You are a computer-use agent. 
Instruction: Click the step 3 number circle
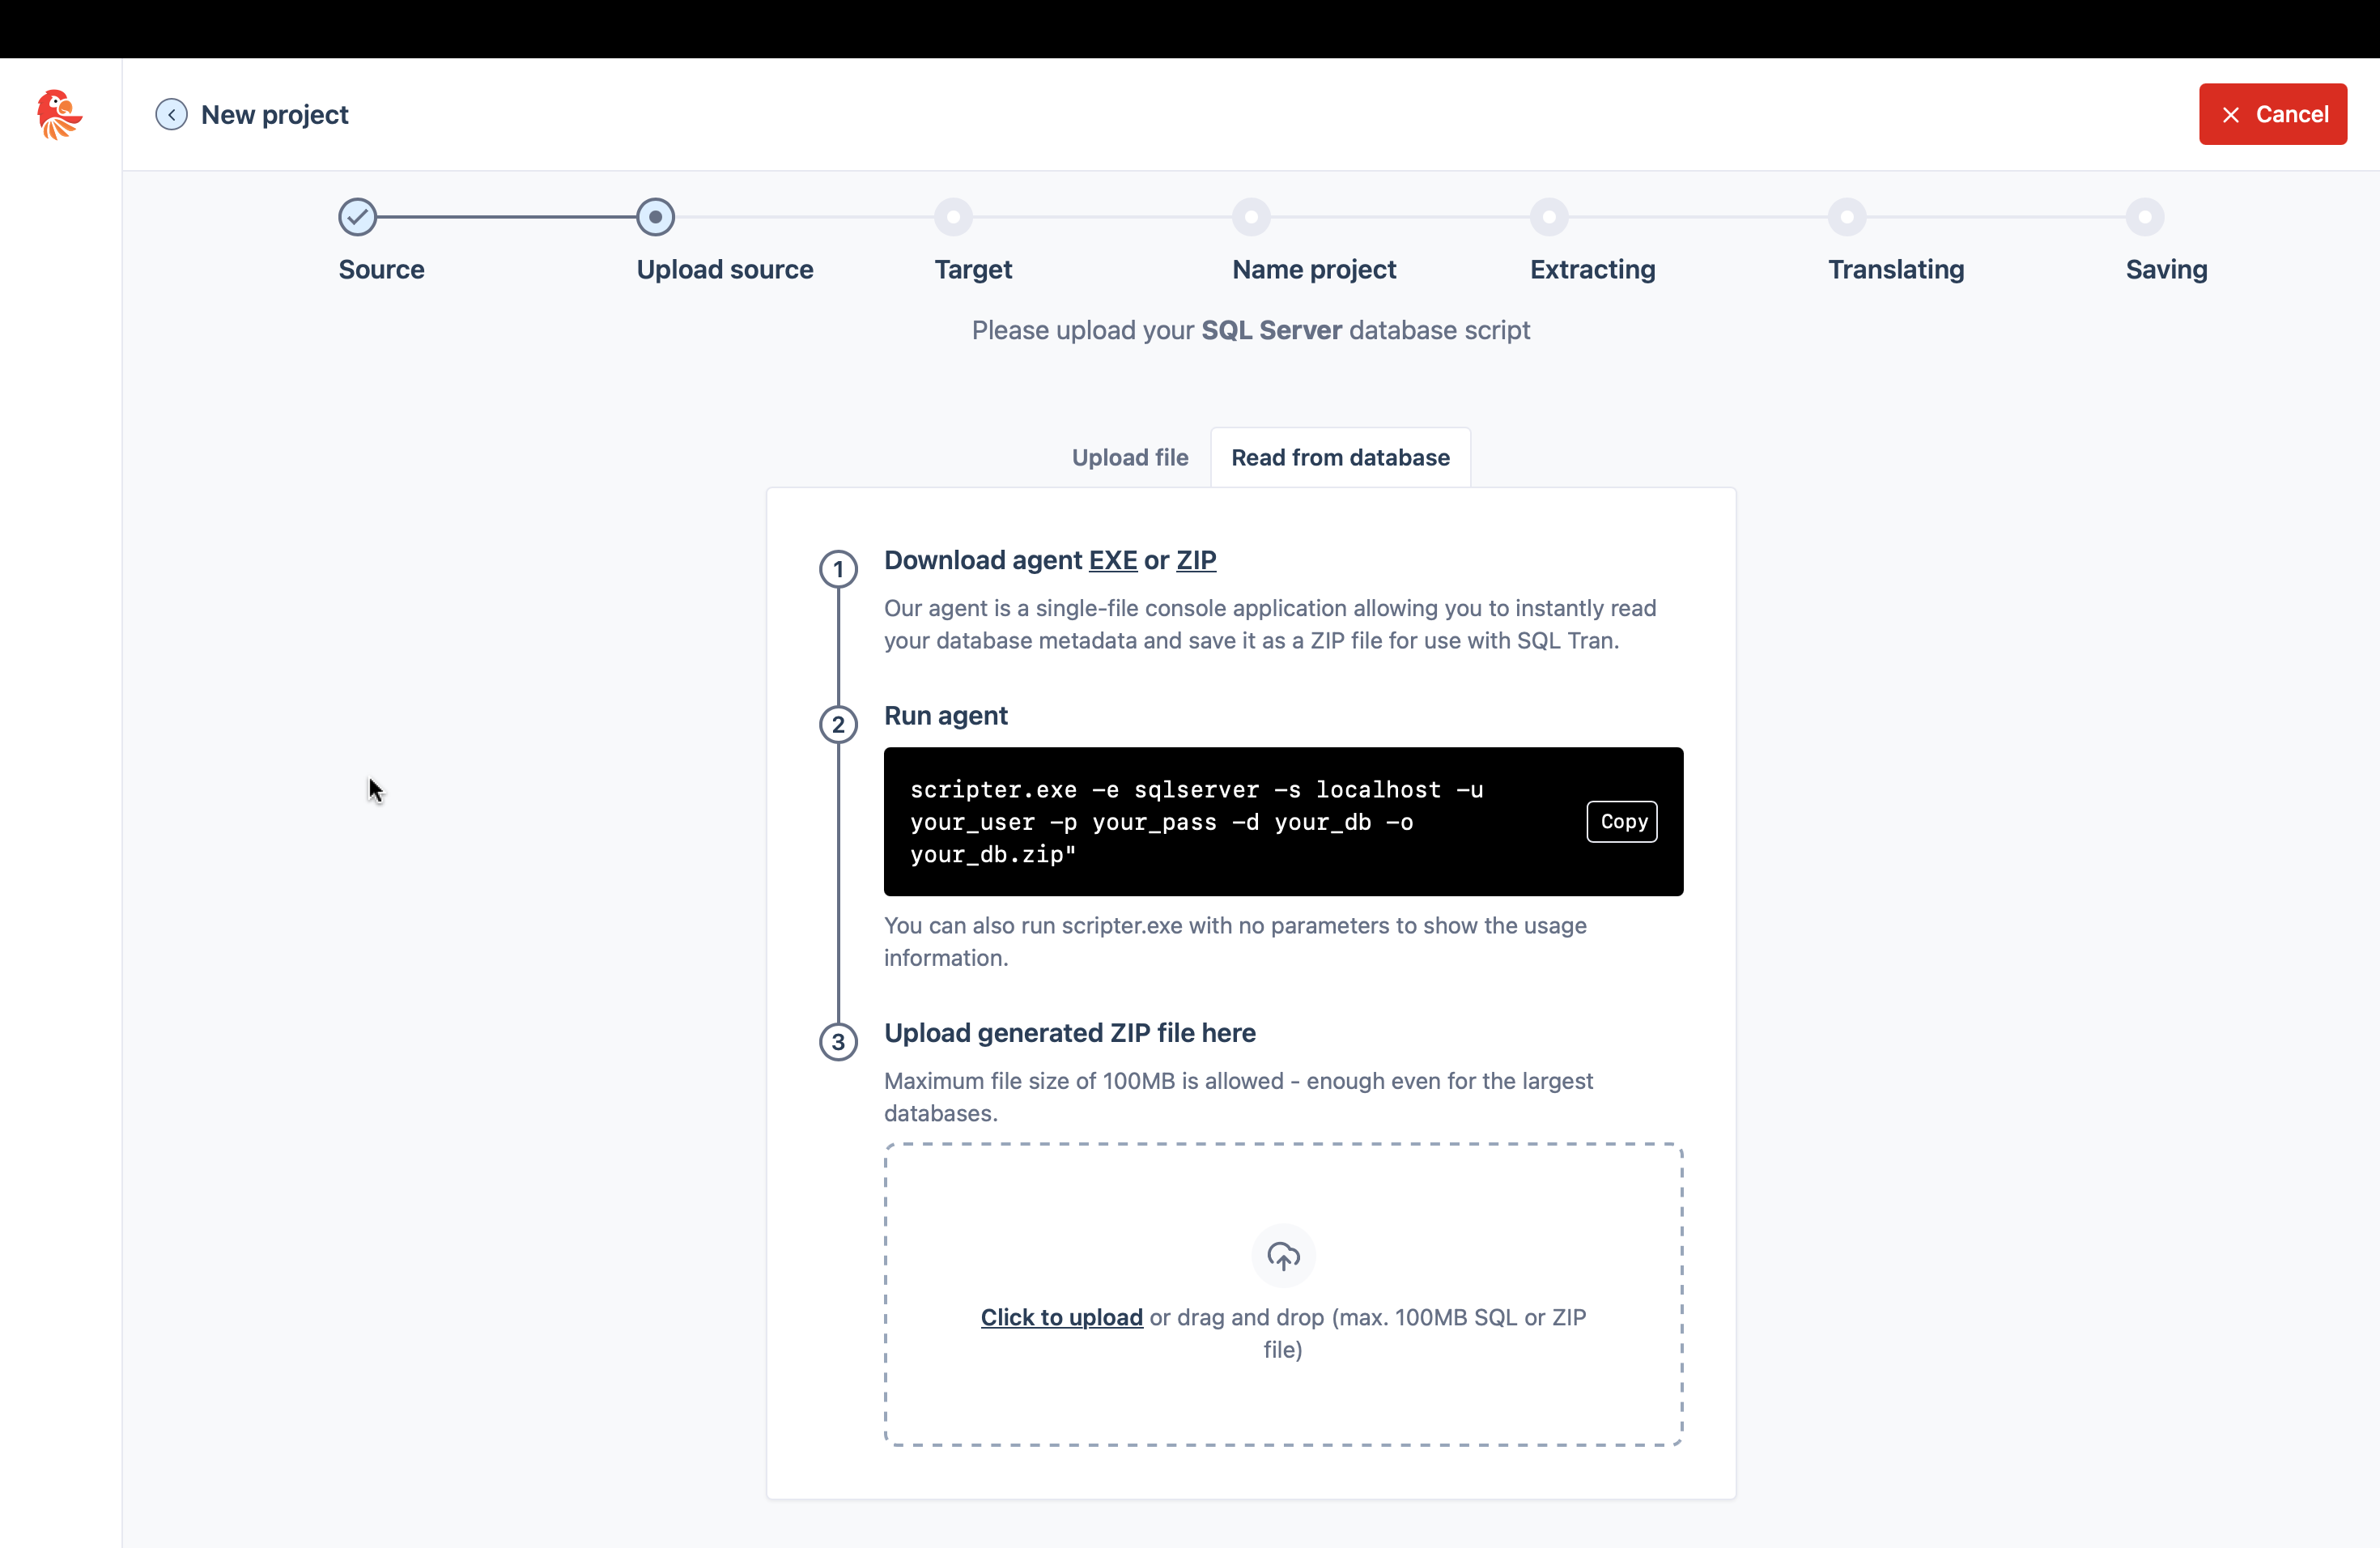pos(838,1042)
